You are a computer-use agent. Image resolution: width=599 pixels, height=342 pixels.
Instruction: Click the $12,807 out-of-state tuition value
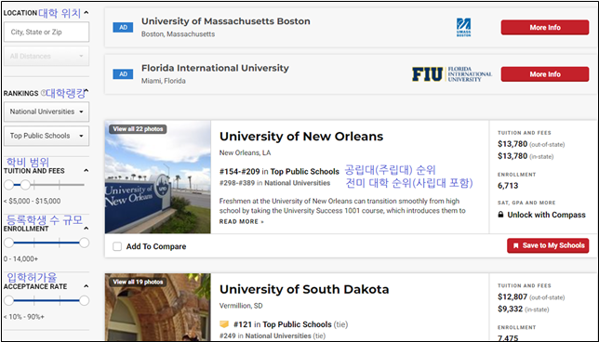(x=512, y=297)
